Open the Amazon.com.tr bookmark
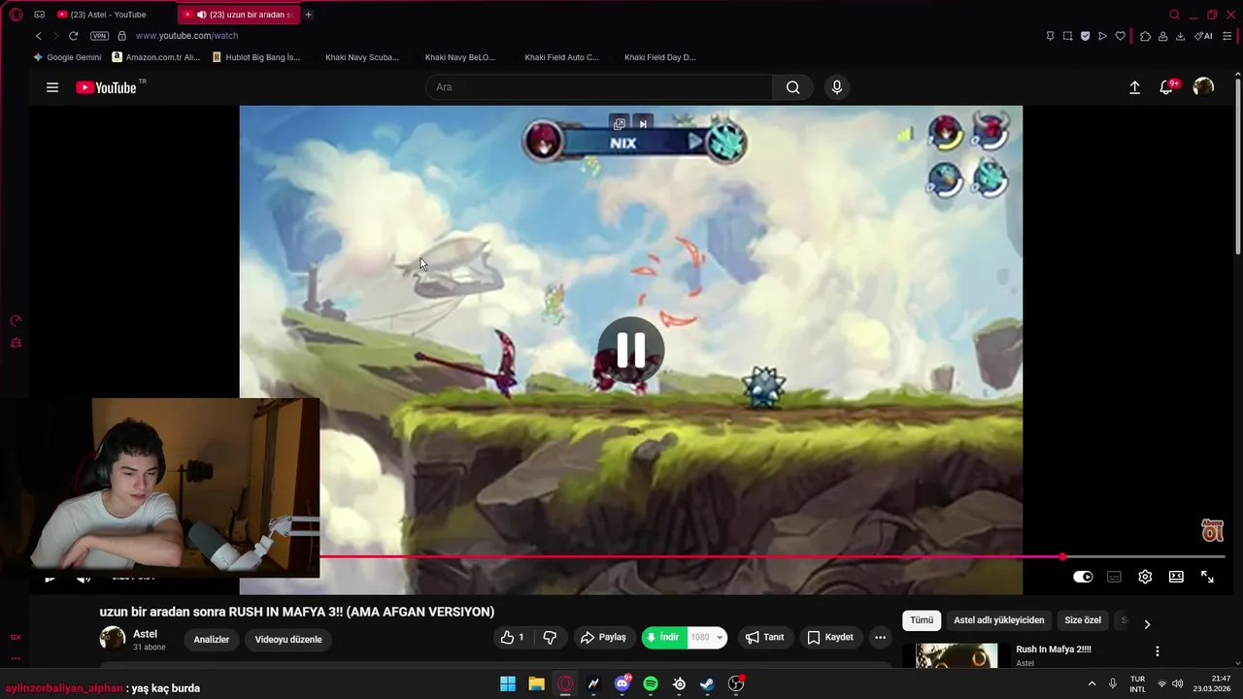 click(x=155, y=57)
